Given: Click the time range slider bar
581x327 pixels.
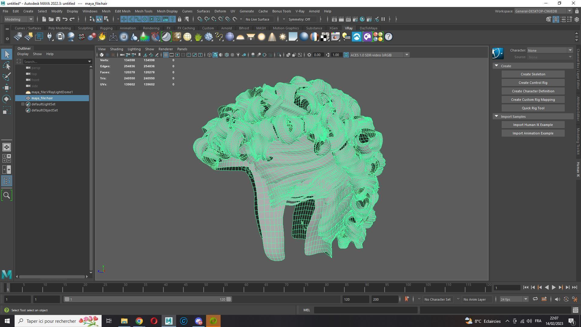Looking at the screenshot, I should [148, 299].
